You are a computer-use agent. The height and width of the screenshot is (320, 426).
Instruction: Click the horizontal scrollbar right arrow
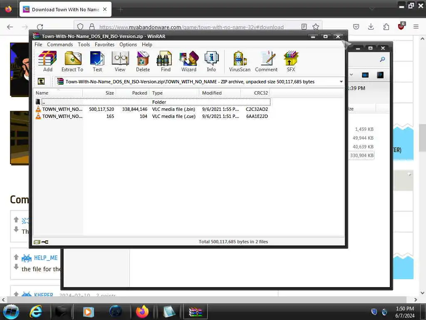pos(416,300)
